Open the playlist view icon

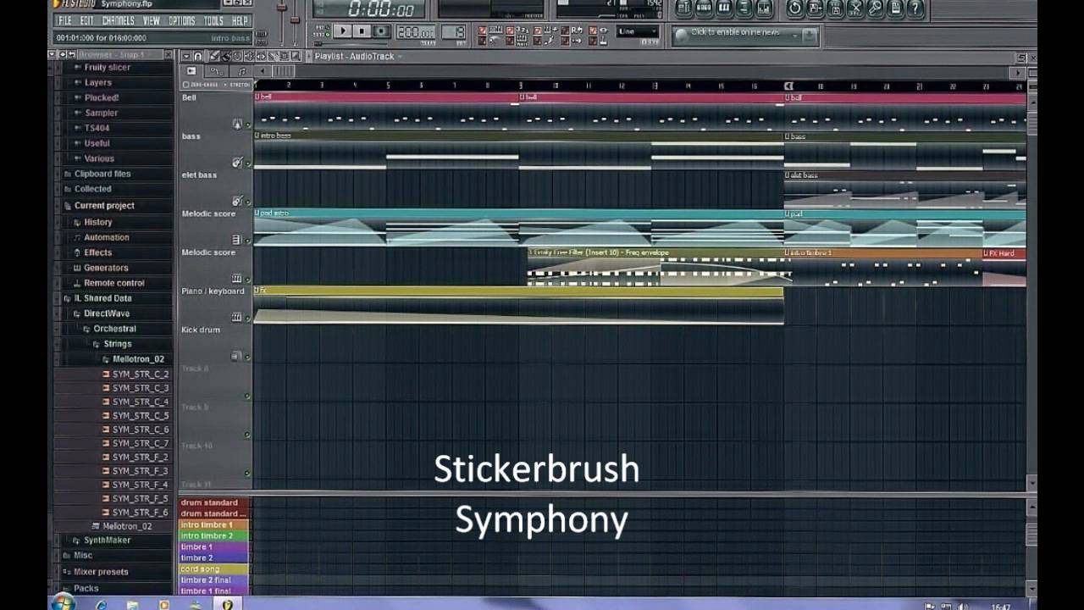coord(683,8)
